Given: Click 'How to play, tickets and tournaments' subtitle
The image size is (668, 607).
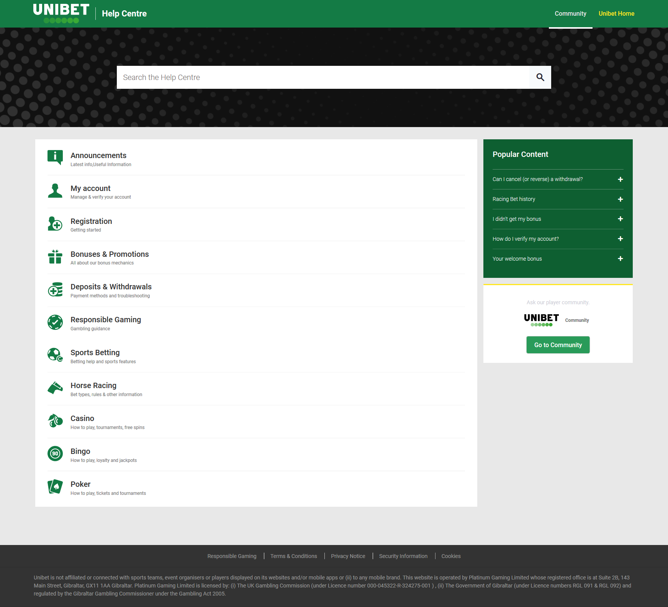Looking at the screenshot, I should [108, 493].
